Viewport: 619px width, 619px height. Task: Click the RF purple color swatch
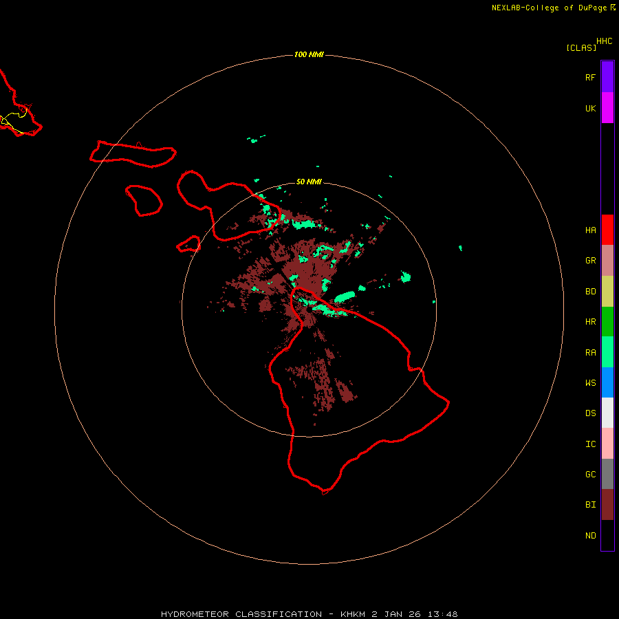(x=607, y=77)
